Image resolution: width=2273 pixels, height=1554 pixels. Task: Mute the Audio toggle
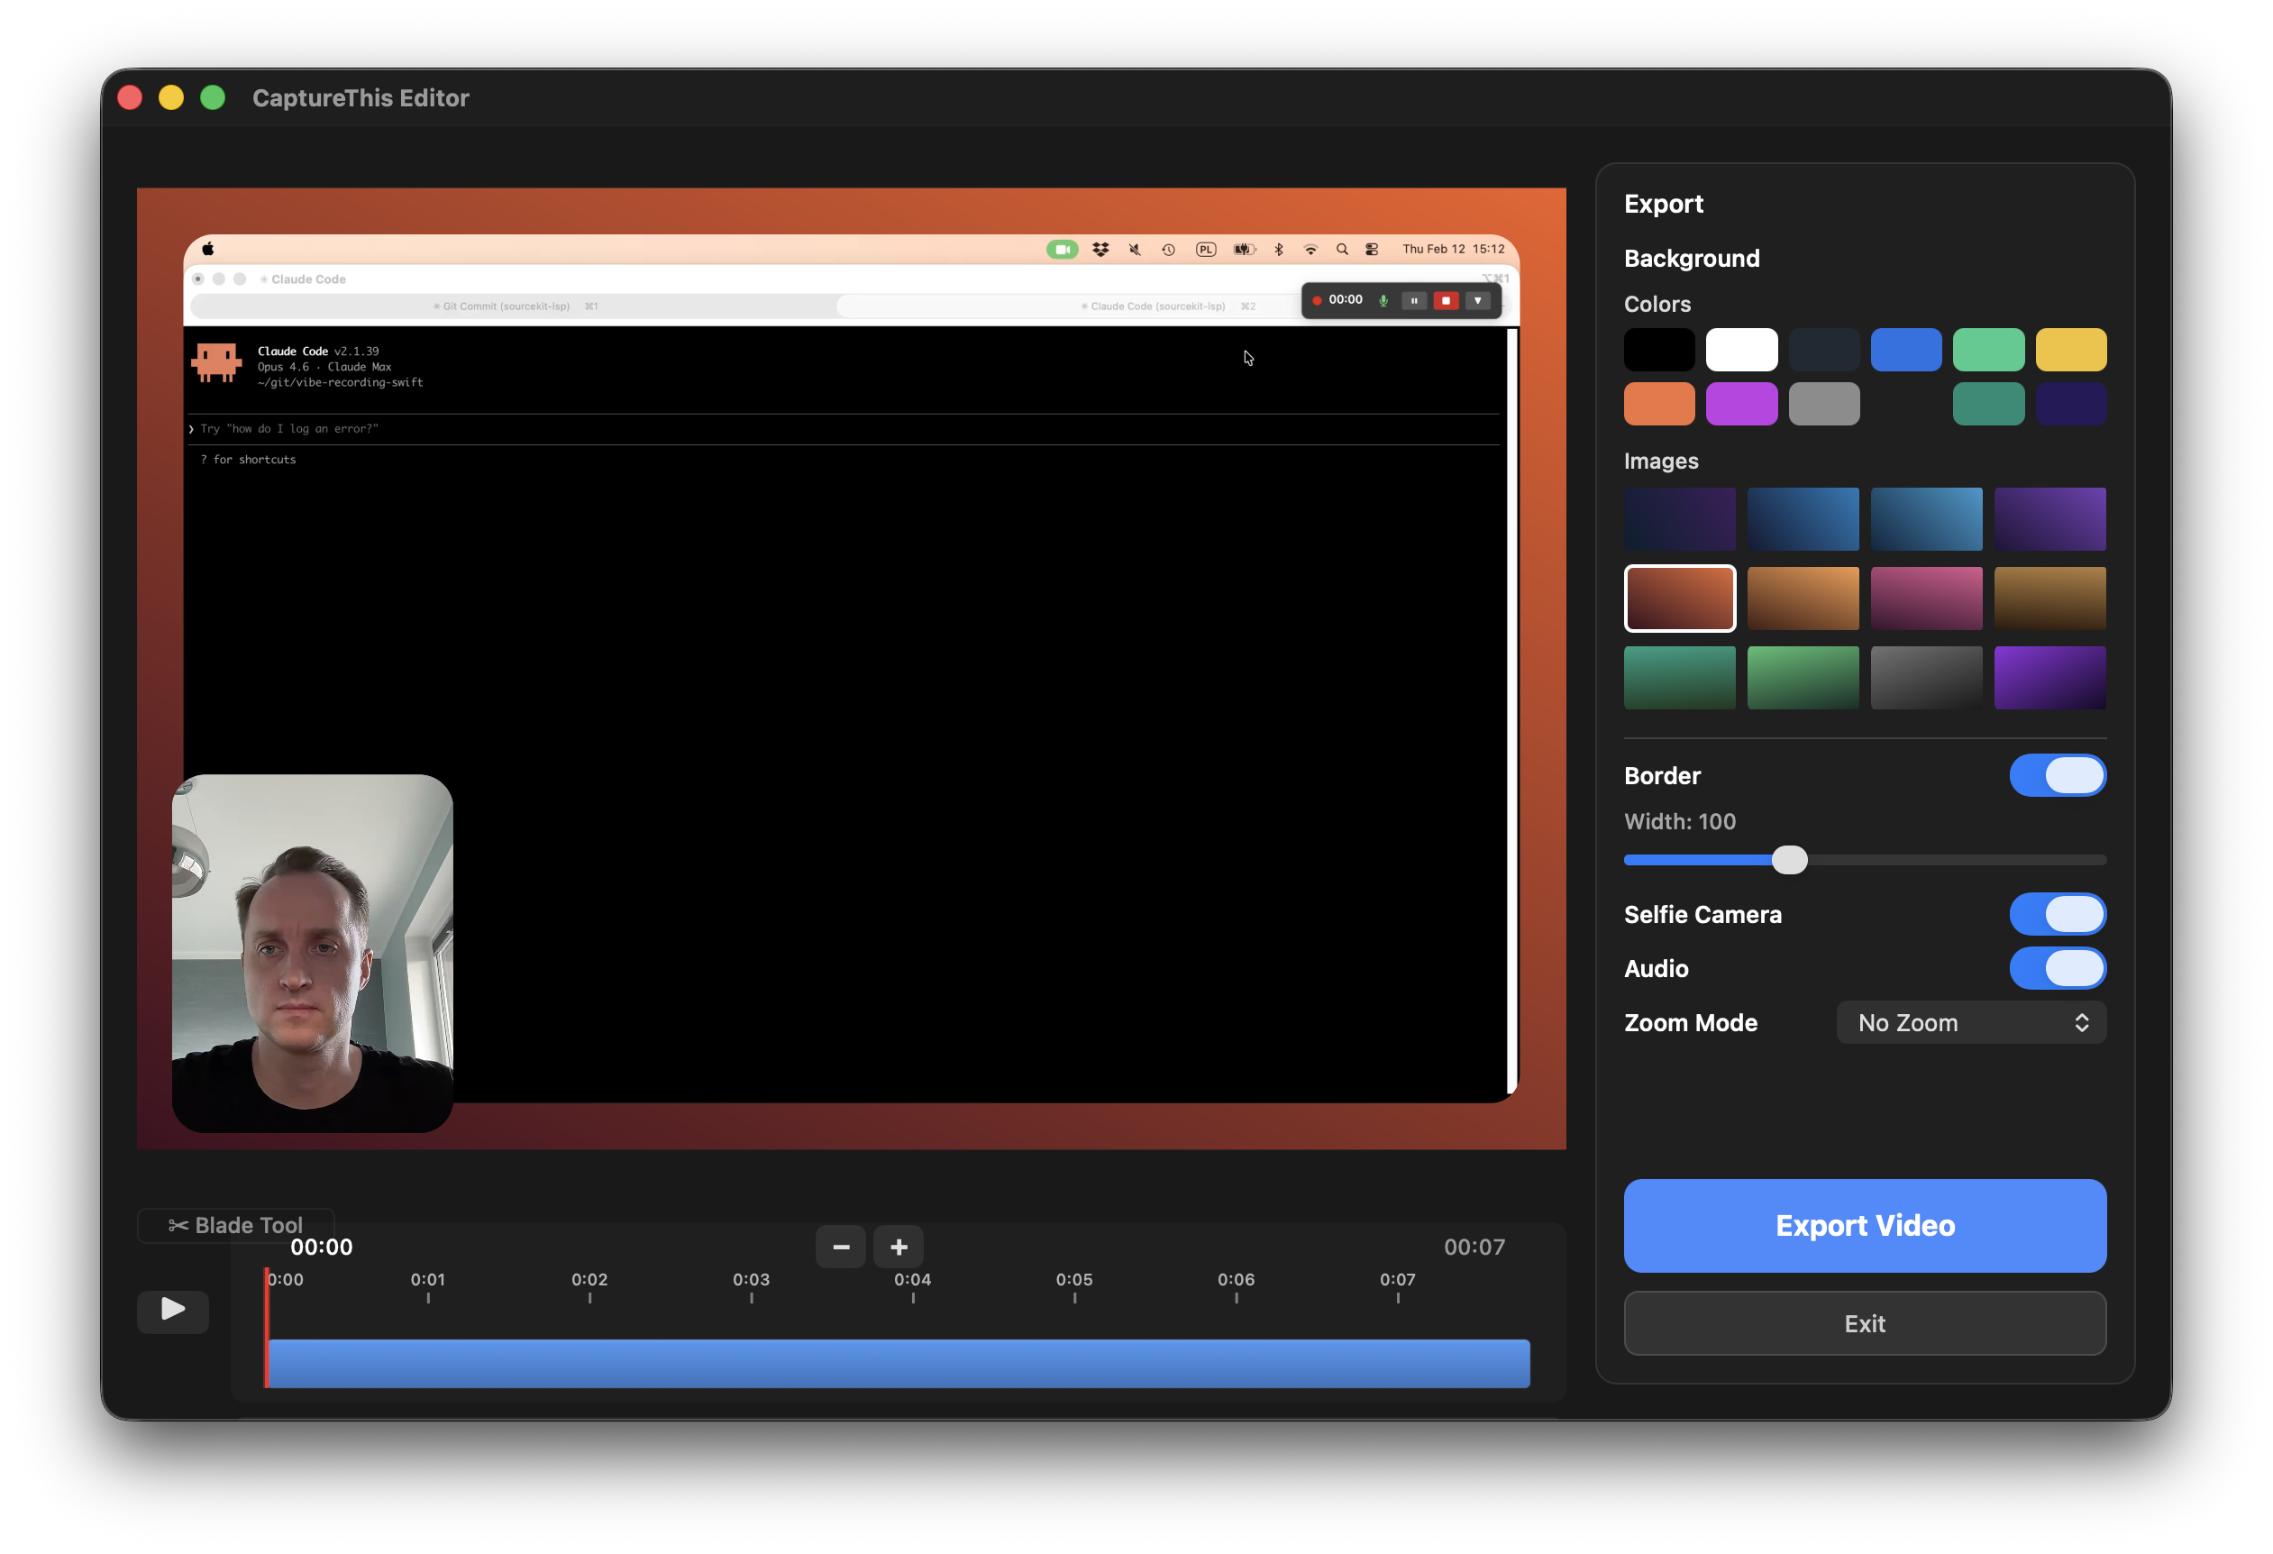(2058, 968)
